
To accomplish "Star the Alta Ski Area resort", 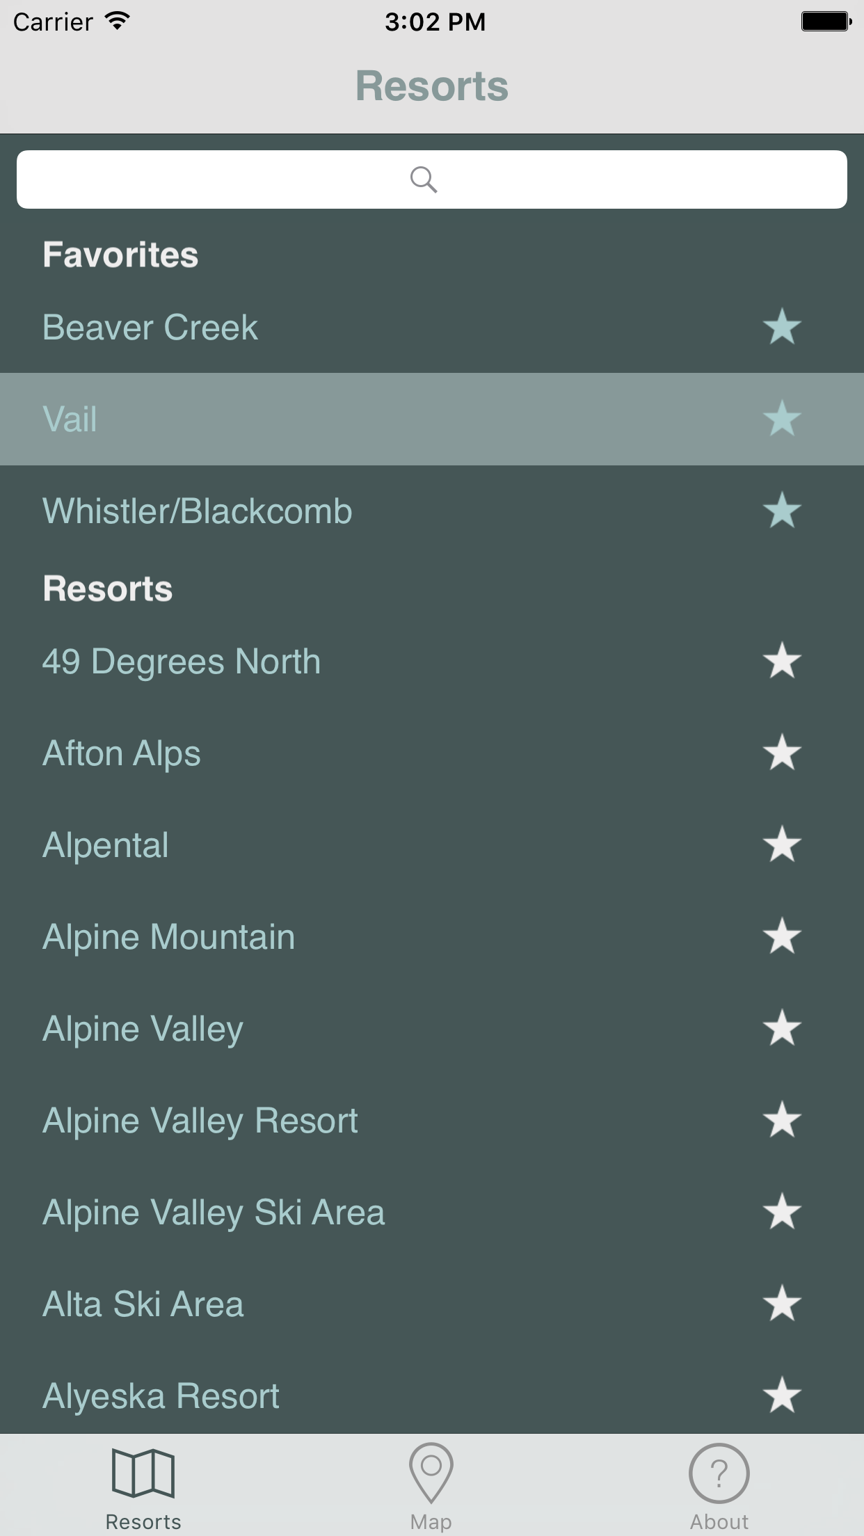I will pos(782,1304).
